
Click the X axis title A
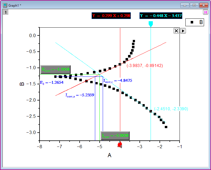point(109,155)
